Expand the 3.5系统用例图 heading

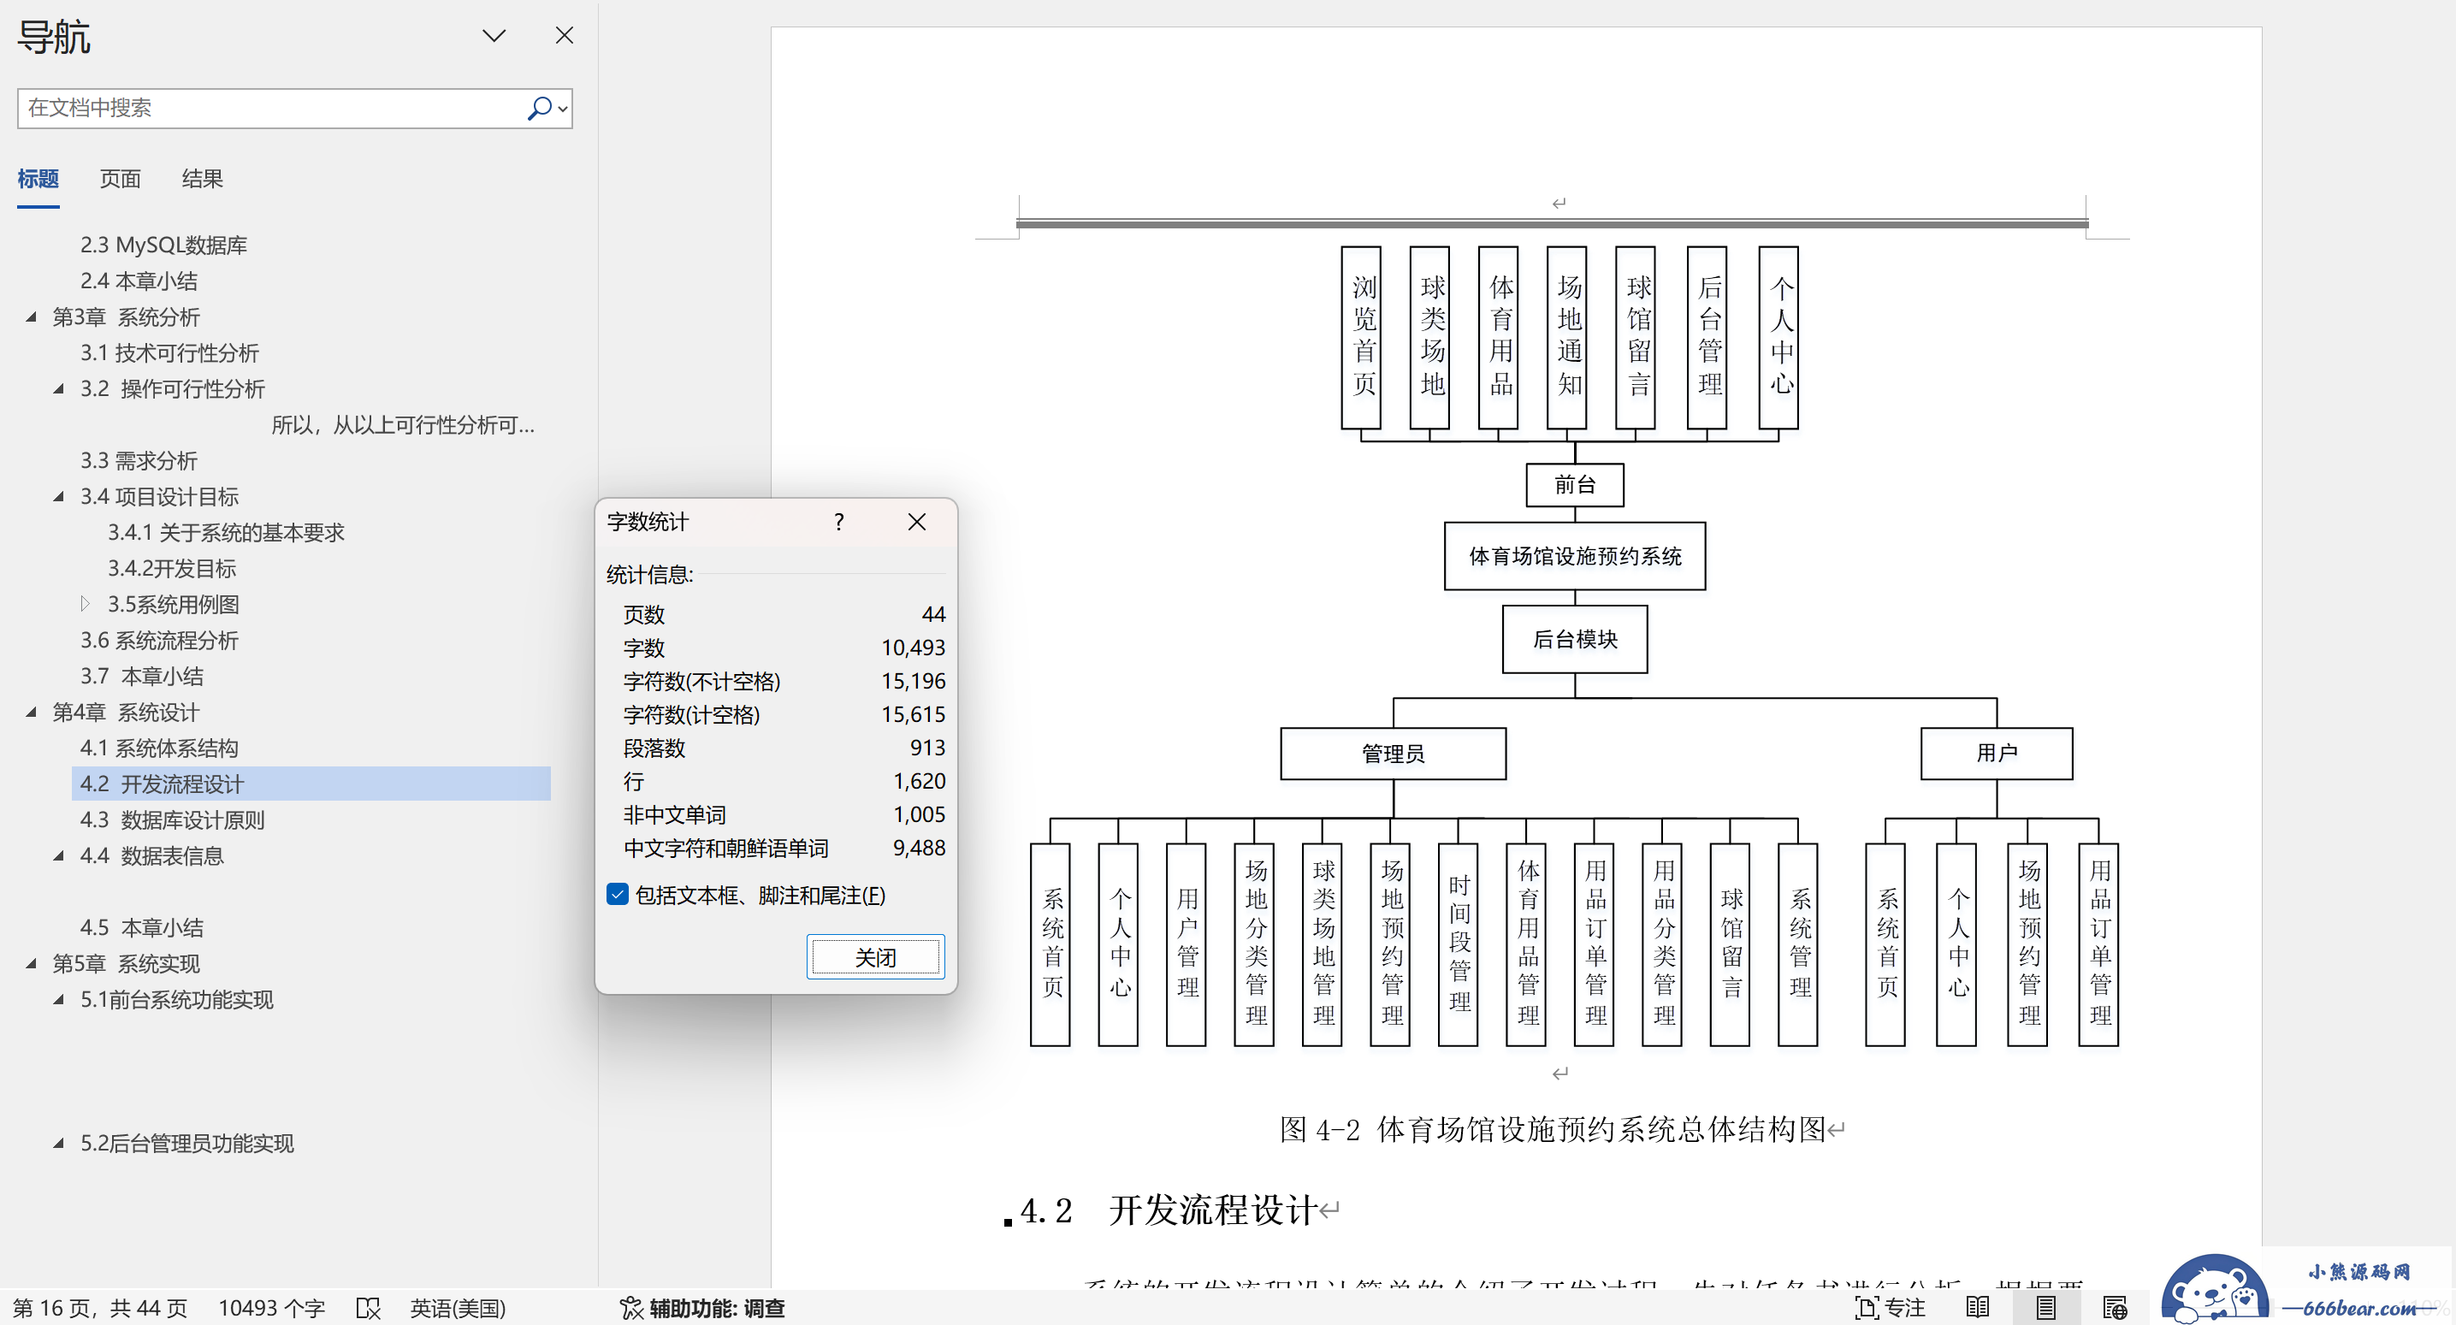tap(85, 605)
